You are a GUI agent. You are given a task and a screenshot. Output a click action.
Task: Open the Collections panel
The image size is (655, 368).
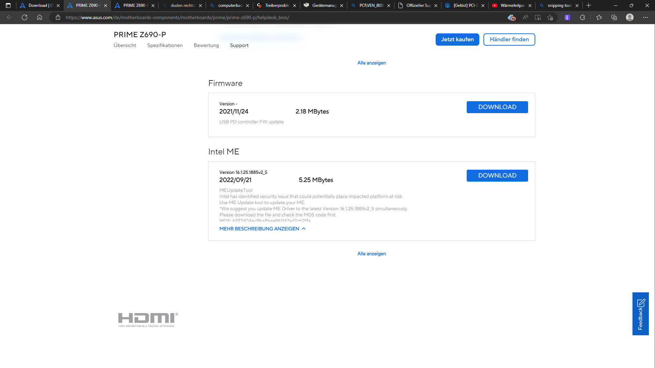pos(614,17)
